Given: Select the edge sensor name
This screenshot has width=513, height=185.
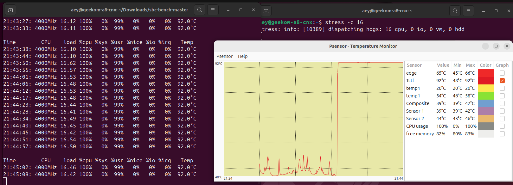Looking at the screenshot, I should tap(411, 73).
